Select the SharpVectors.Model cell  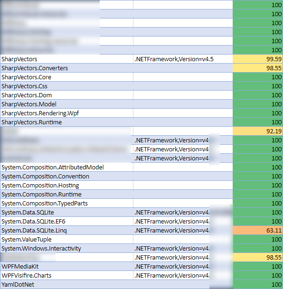click(67, 104)
